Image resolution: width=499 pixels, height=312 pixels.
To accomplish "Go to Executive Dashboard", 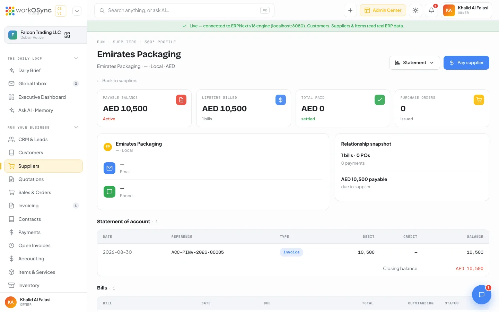I will coord(43,97).
